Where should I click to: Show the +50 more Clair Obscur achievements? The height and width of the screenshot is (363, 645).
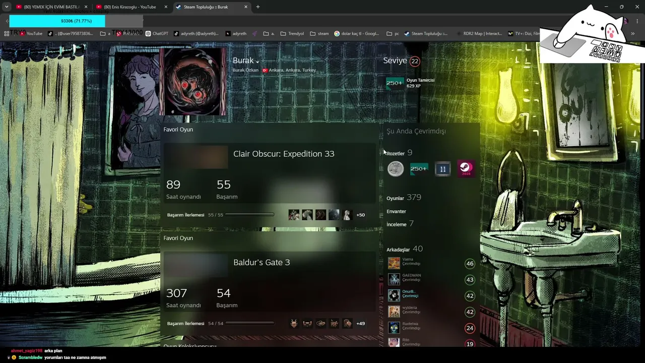coord(360,215)
